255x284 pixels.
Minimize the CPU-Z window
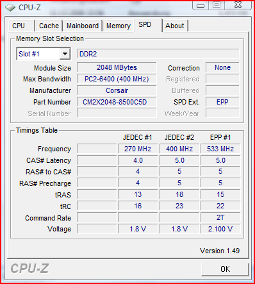[201, 5]
